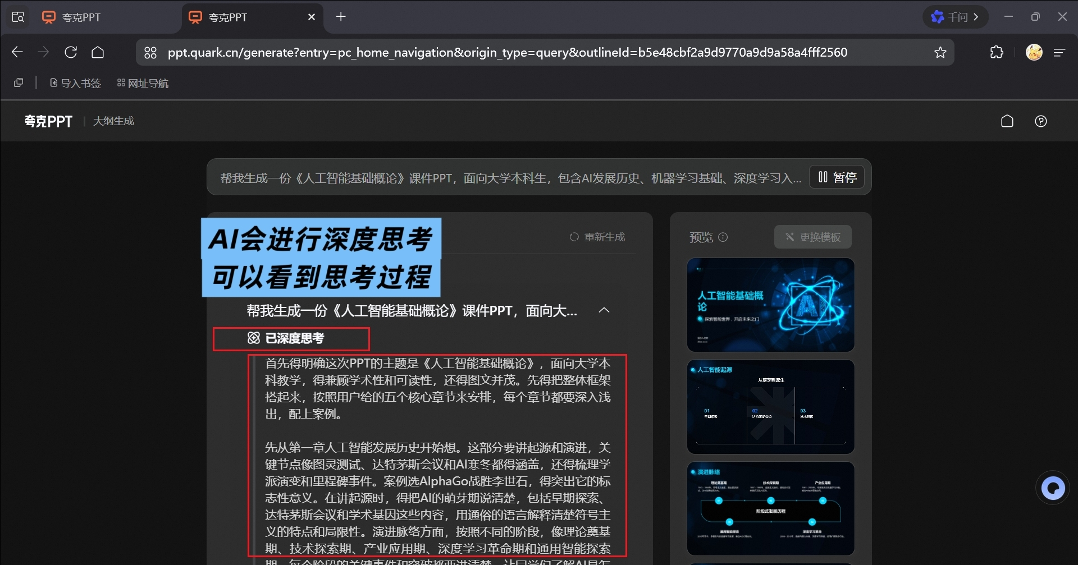Image resolution: width=1078 pixels, height=565 pixels.
Task: Select the 人工智能基础概论 title slide thumbnail
Action: pos(771,305)
